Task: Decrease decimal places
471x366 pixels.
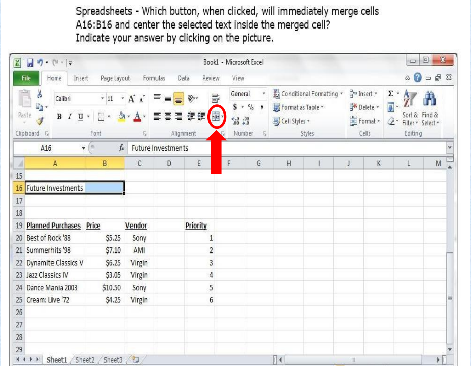Action: (246, 121)
